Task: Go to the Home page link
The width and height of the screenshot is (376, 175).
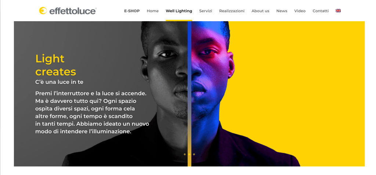Action: click(153, 11)
